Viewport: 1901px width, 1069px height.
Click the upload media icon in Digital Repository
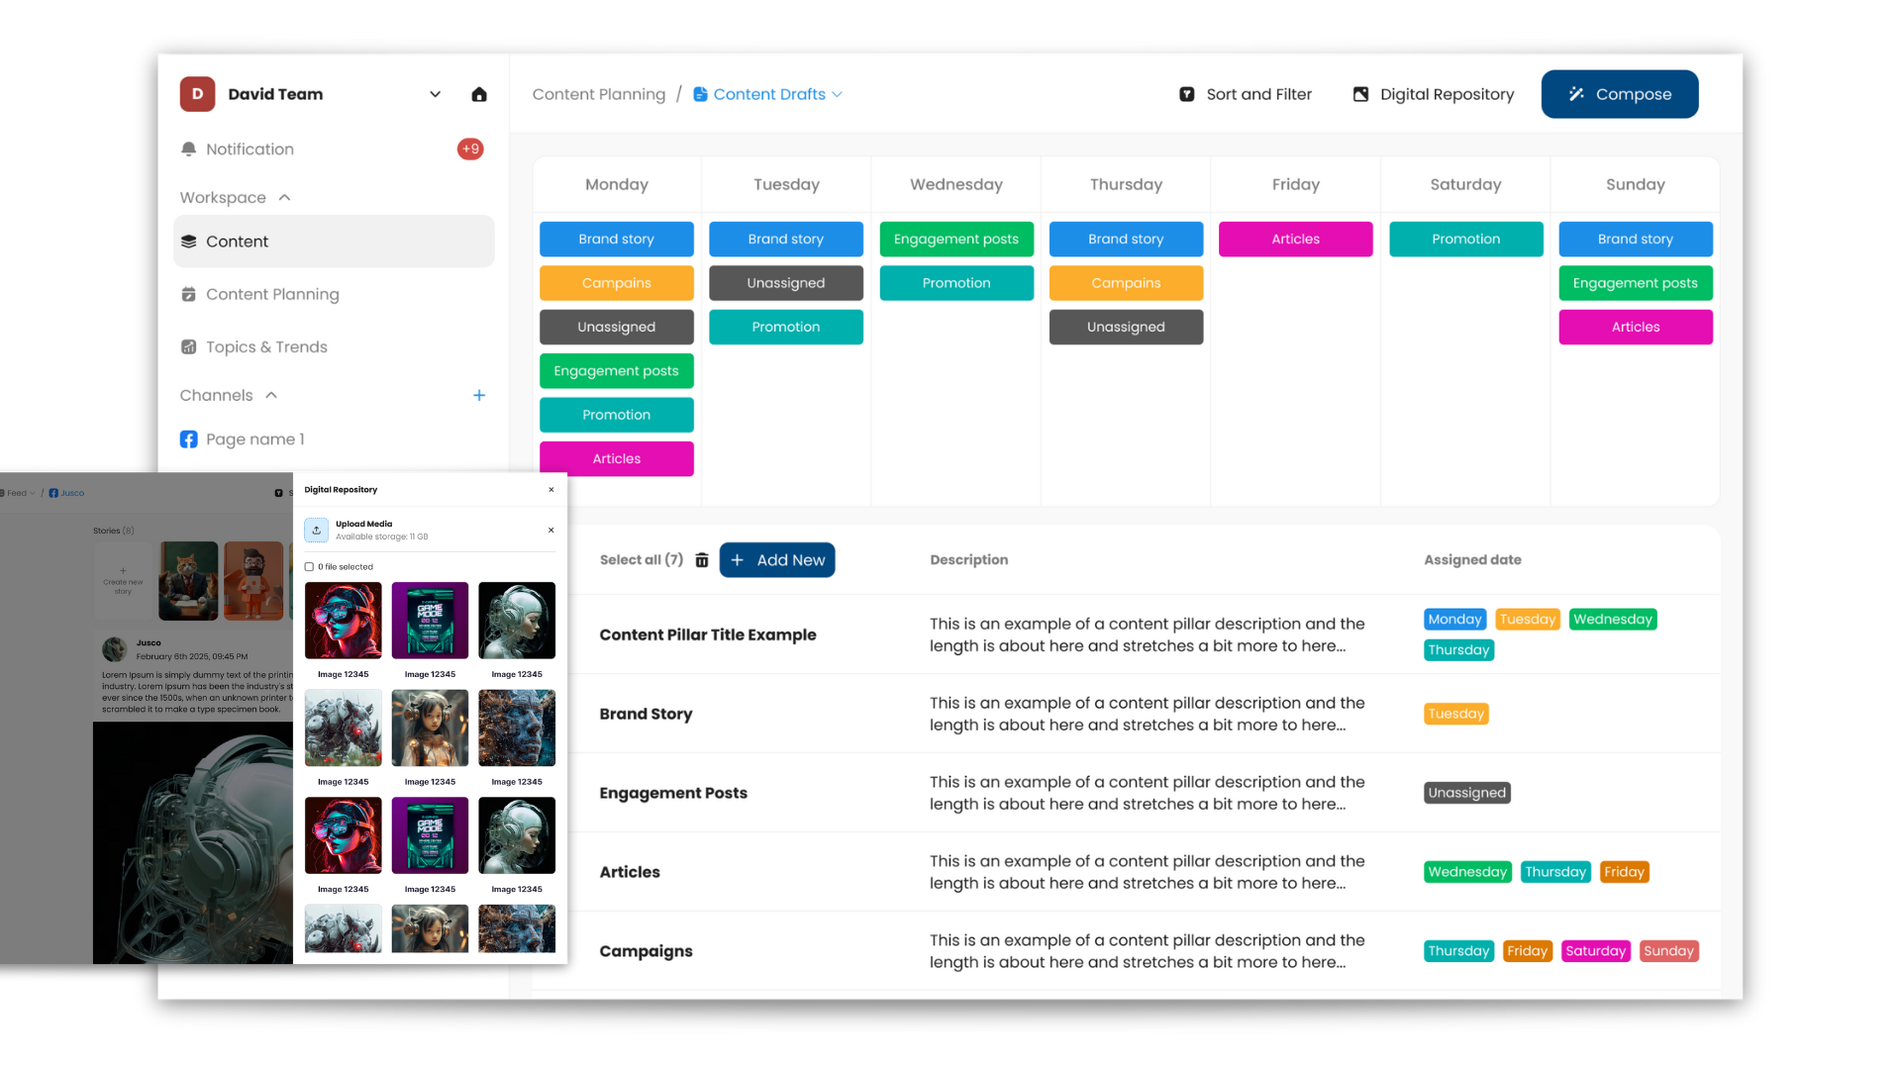pos(316,531)
